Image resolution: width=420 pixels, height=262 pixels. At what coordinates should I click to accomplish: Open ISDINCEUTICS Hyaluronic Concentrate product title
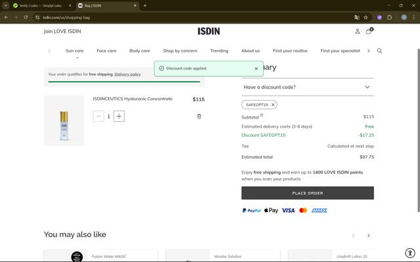(133, 99)
